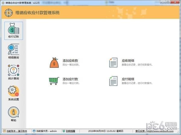This screenshot has height=135, width=181.
Task: Click the 当前账本 status bar icon
Action: pos(5,131)
